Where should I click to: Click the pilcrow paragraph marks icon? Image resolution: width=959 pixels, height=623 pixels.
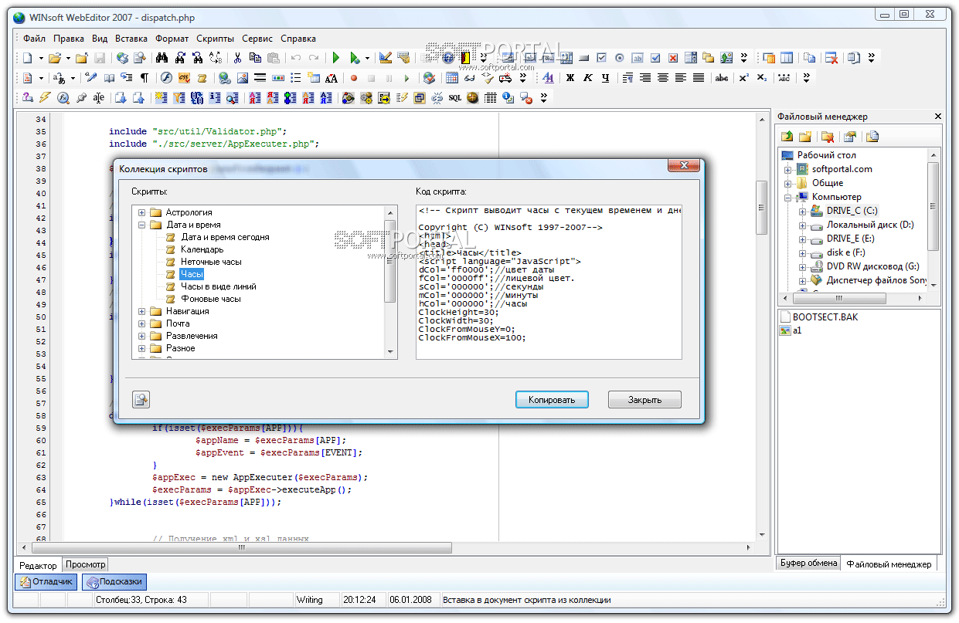(x=145, y=78)
